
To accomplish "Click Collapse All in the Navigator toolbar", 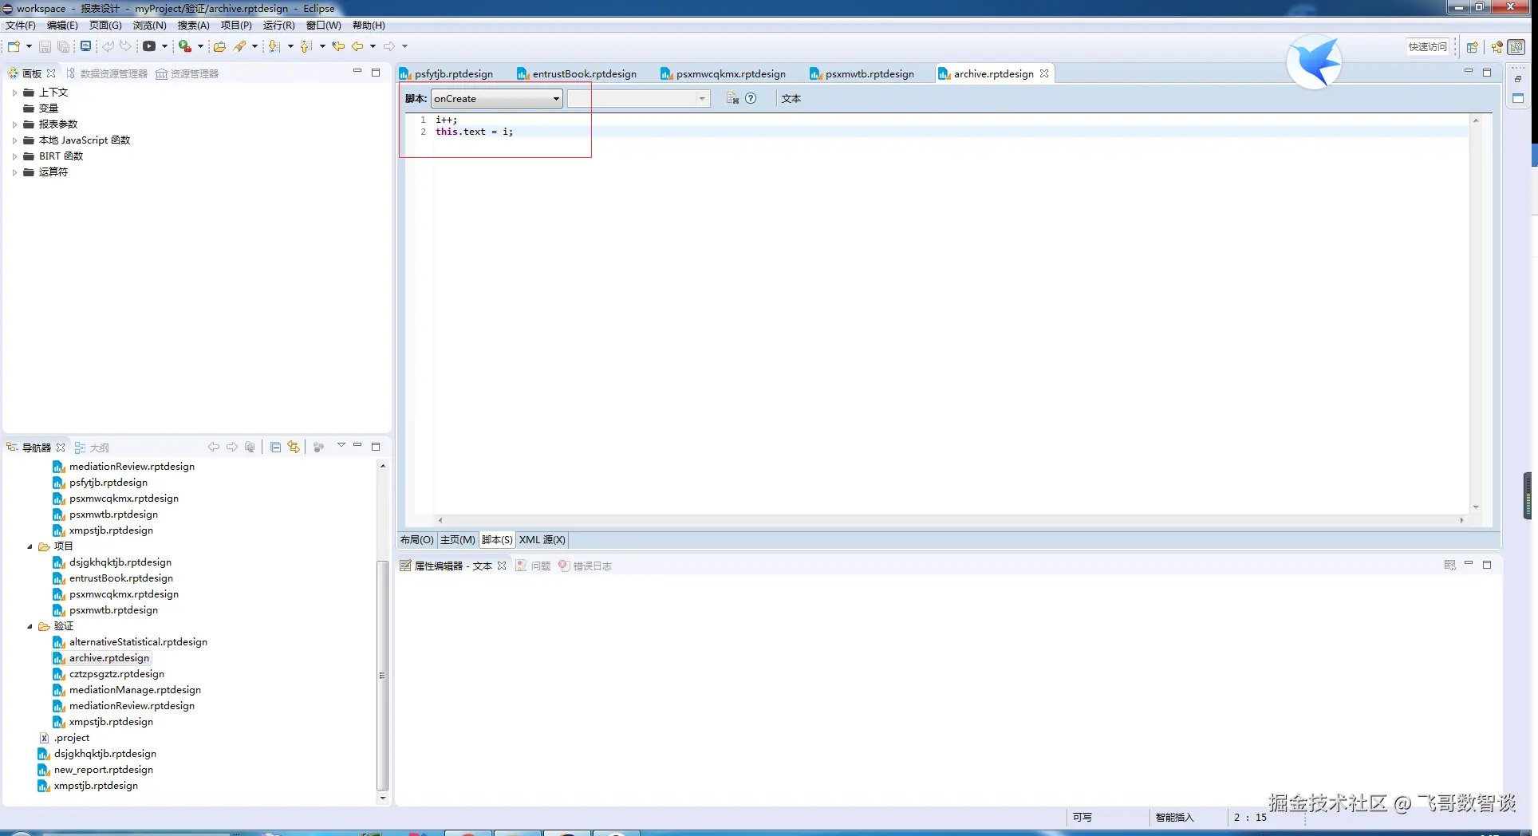I will pos(275,448).
